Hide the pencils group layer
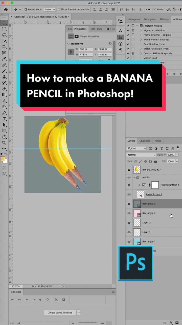The width and height of the screenshot is (182, 325). point(129,177)
